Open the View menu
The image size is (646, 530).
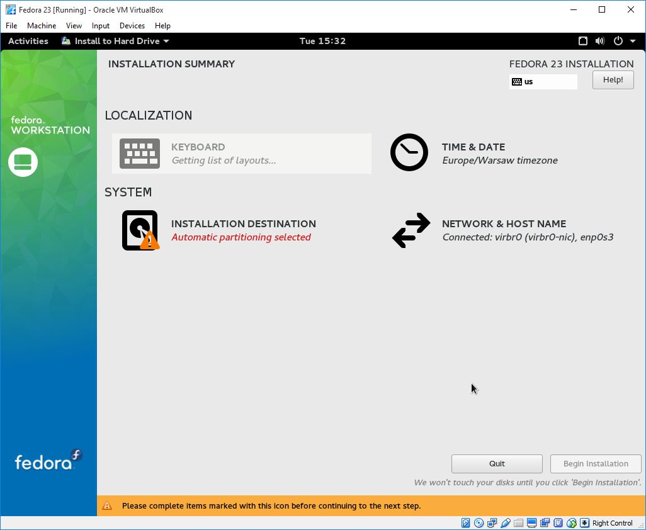[x=74, y=26]
